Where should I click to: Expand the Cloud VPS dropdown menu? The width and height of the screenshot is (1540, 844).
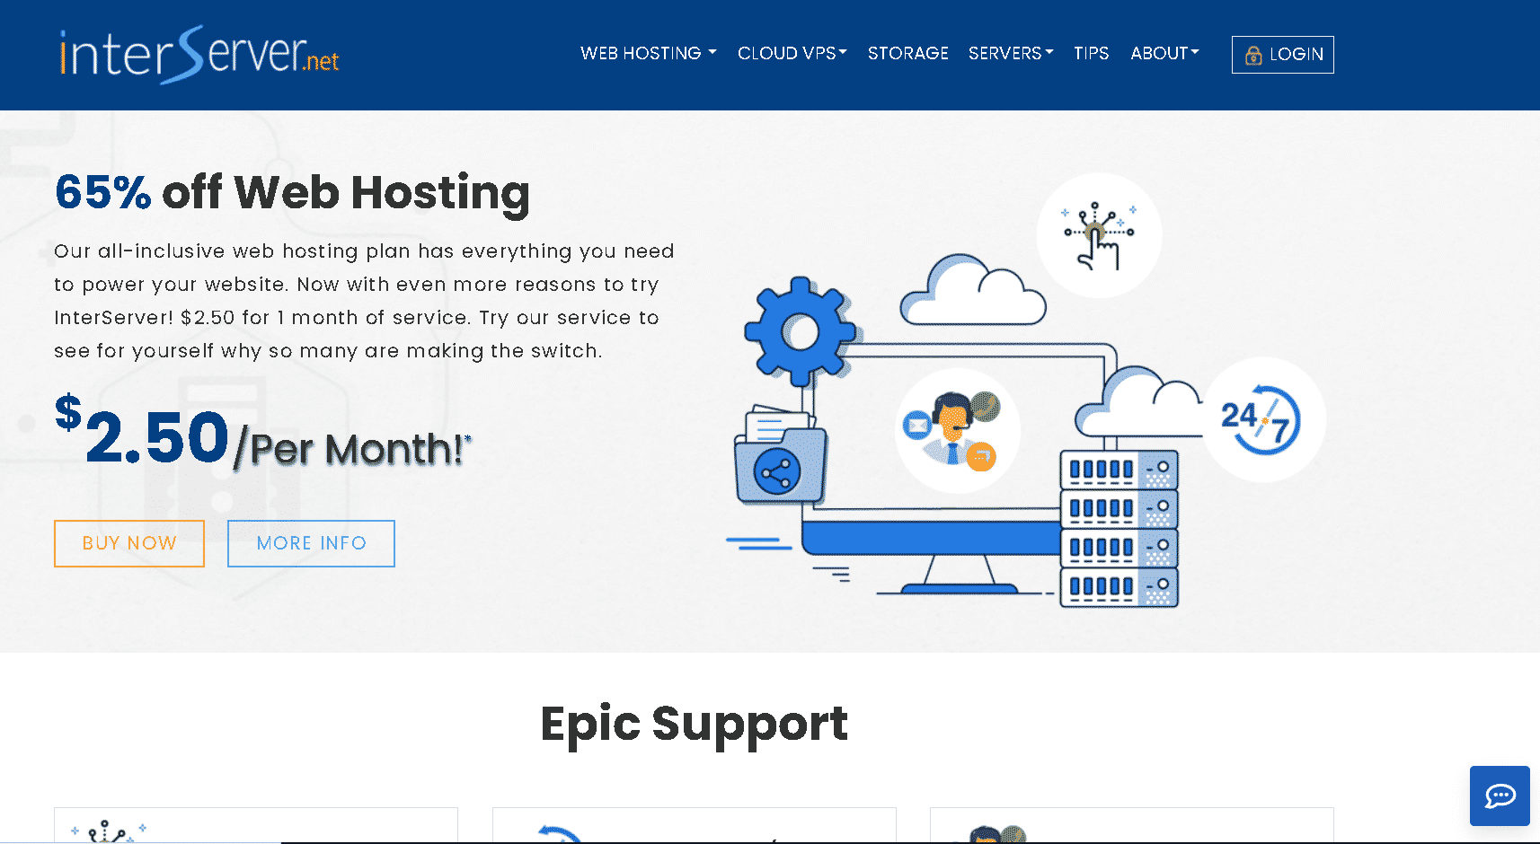(x=792, y=53)
